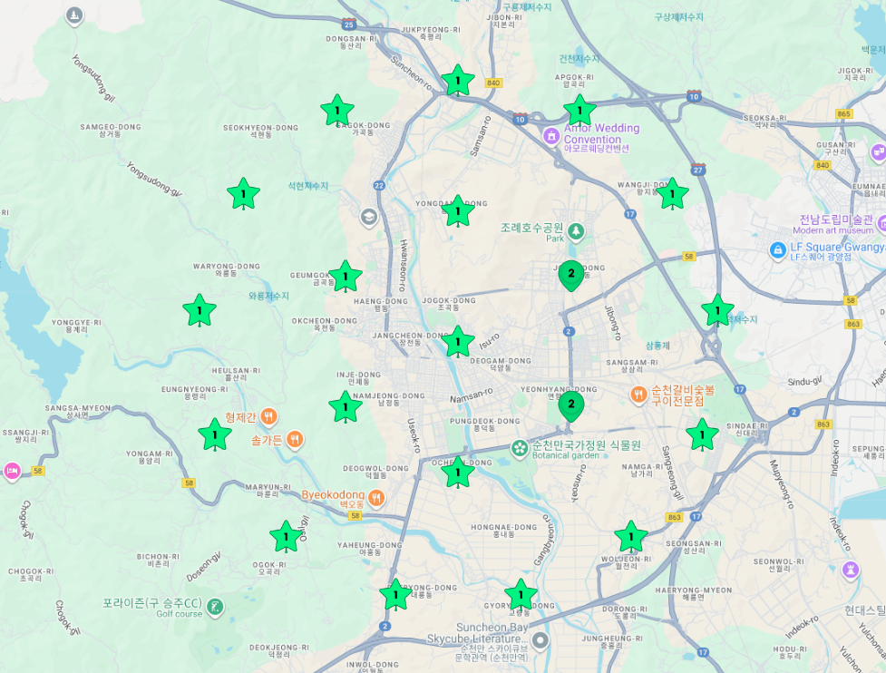Viewport: 886px width, 673px height.
Task: Click the golf course icon at 포라이즌
Action: tap(215, 607)
